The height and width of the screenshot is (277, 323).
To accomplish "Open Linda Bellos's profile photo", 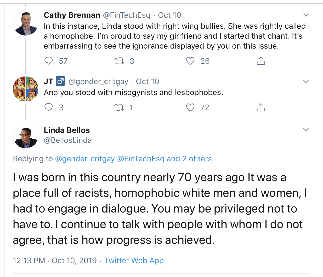I will click(x=26, y=136).
